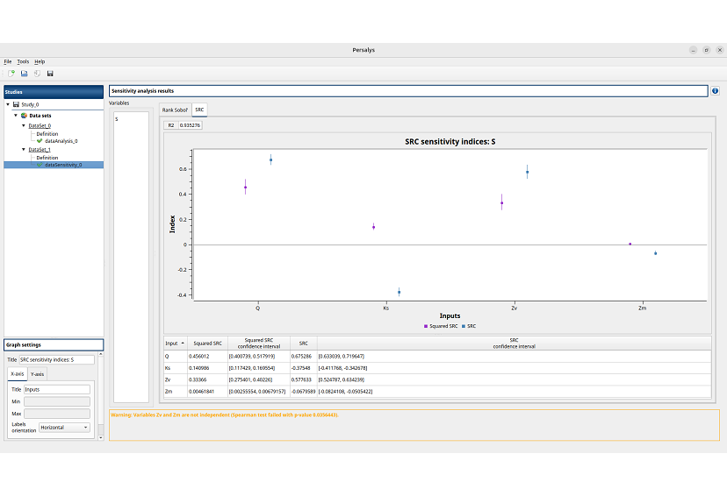Click the disk icon beside Study_0
Viewport: 727px width, 496px height.
tap(16, 103)
